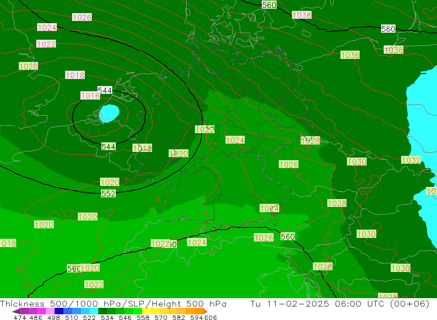Select the 1018 label overlapped by a border line
The width and height of the screenshot is (437, 320).
tap(142, 148)
